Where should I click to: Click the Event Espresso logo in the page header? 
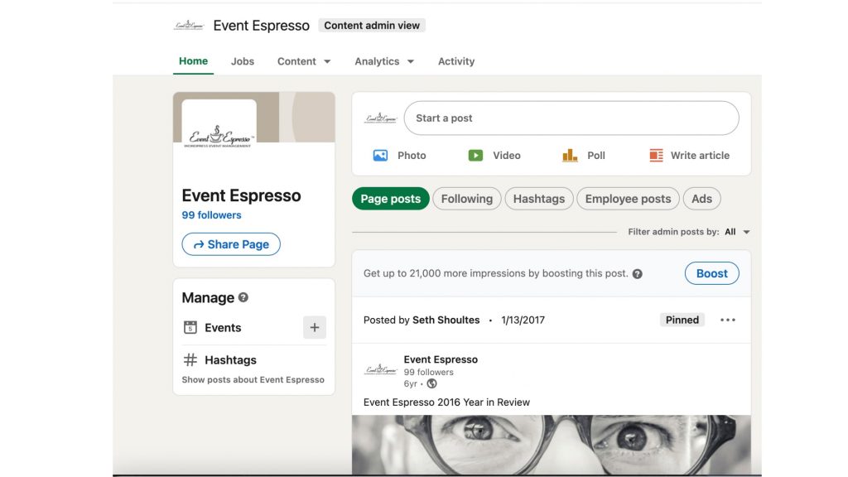pyautogui.click(x=189, y=26)
